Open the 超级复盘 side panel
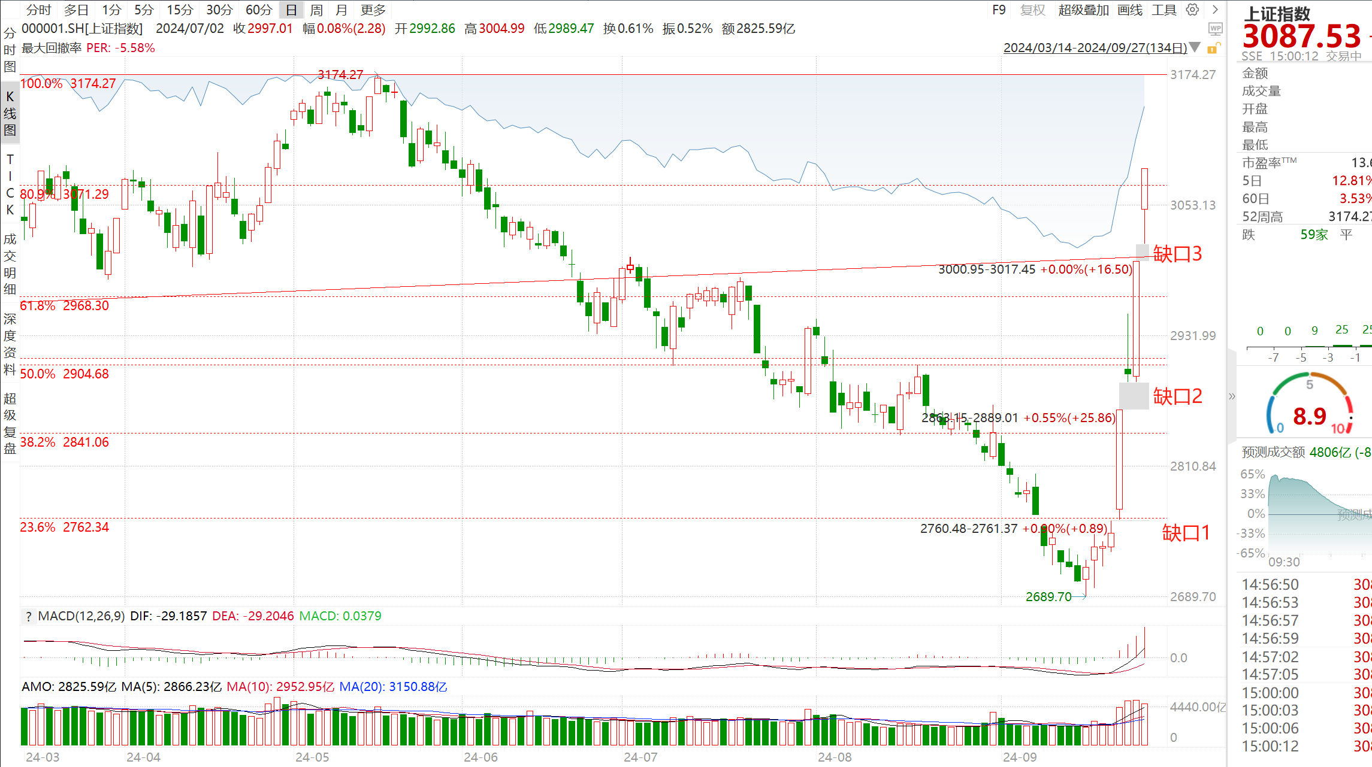Image resolution: width=1372 pixels, height=767 pixels. (x=10, y=423)
